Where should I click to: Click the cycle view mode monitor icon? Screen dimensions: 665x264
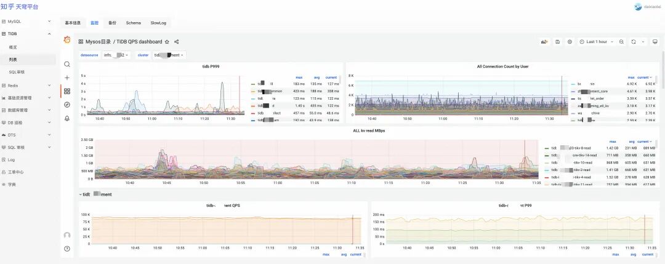[x=655, y=42]
